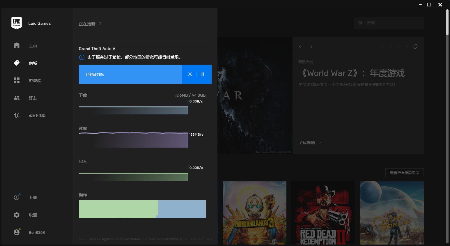Viewport: 450px width, 246px height.
Task: Click the 操作 operations progress bar
Action: [142, 209]
